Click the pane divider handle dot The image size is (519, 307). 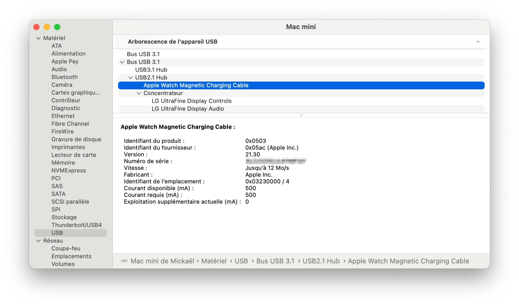click(301, 115)
